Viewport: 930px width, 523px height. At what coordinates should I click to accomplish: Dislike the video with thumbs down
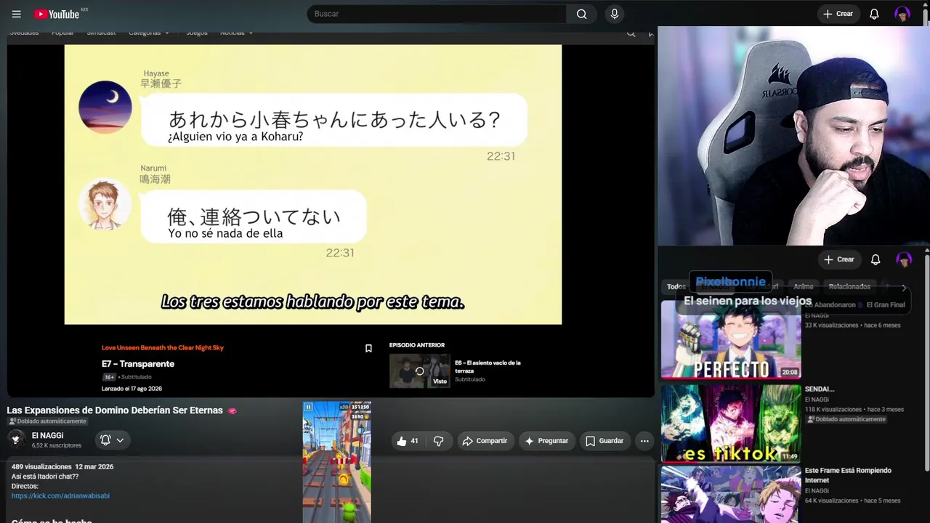438,441
